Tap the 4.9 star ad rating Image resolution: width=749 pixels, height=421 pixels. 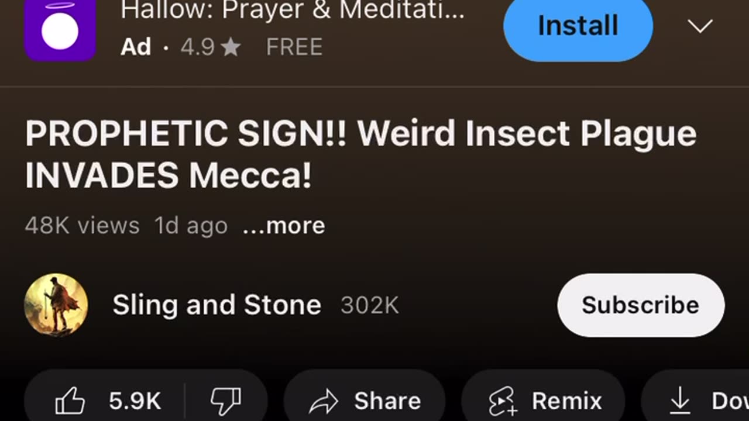point(210,47)
